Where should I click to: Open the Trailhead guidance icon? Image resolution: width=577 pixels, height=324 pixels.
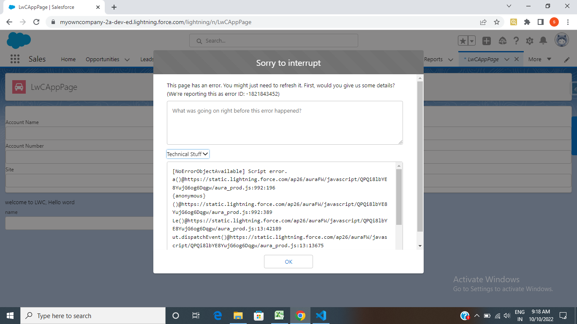(x=503, y=40)
